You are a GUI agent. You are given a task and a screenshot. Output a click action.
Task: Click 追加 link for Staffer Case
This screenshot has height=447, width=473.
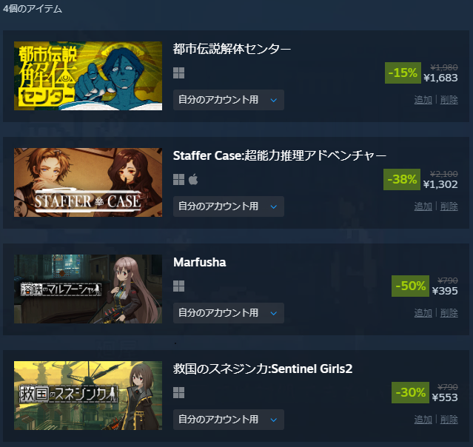pyautogui.click(x=423, y=206)
